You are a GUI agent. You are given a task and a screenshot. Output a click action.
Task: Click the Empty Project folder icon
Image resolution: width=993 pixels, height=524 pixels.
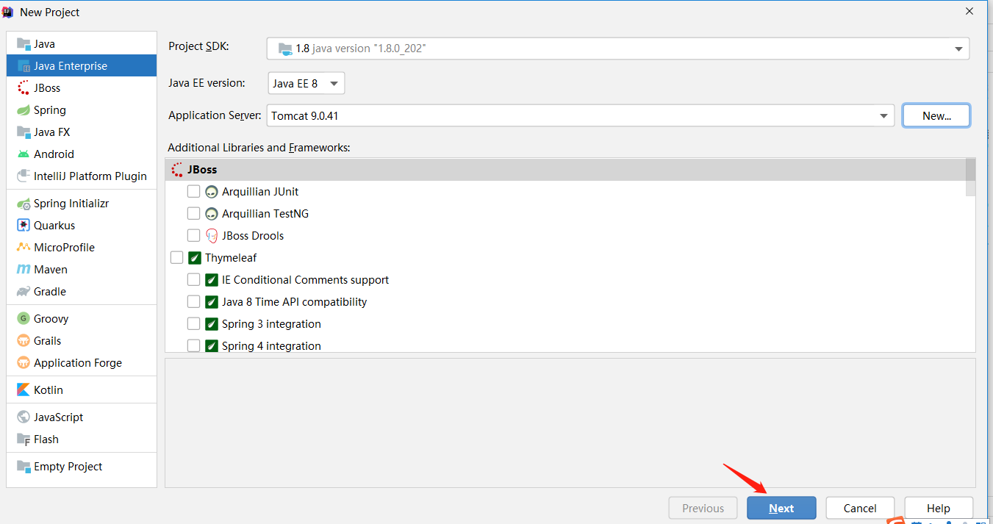coord(24,467)
